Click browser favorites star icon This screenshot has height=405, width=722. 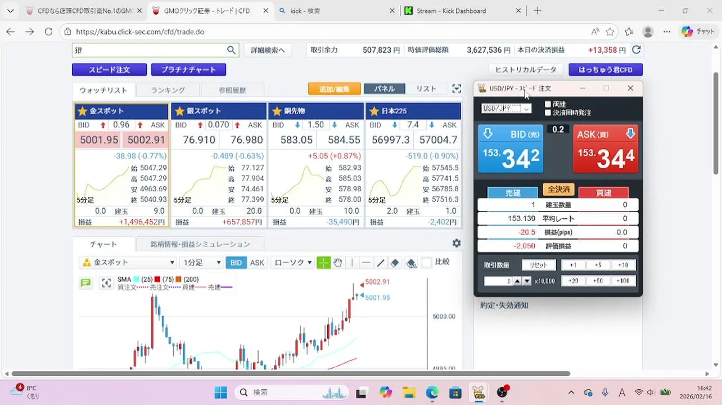pyautogui.click(x=610, y=31)
